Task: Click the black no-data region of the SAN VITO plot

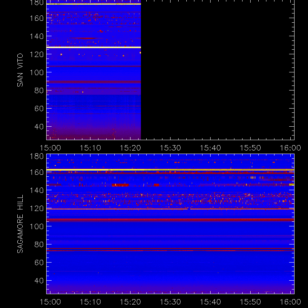Action: click(218, 70)
